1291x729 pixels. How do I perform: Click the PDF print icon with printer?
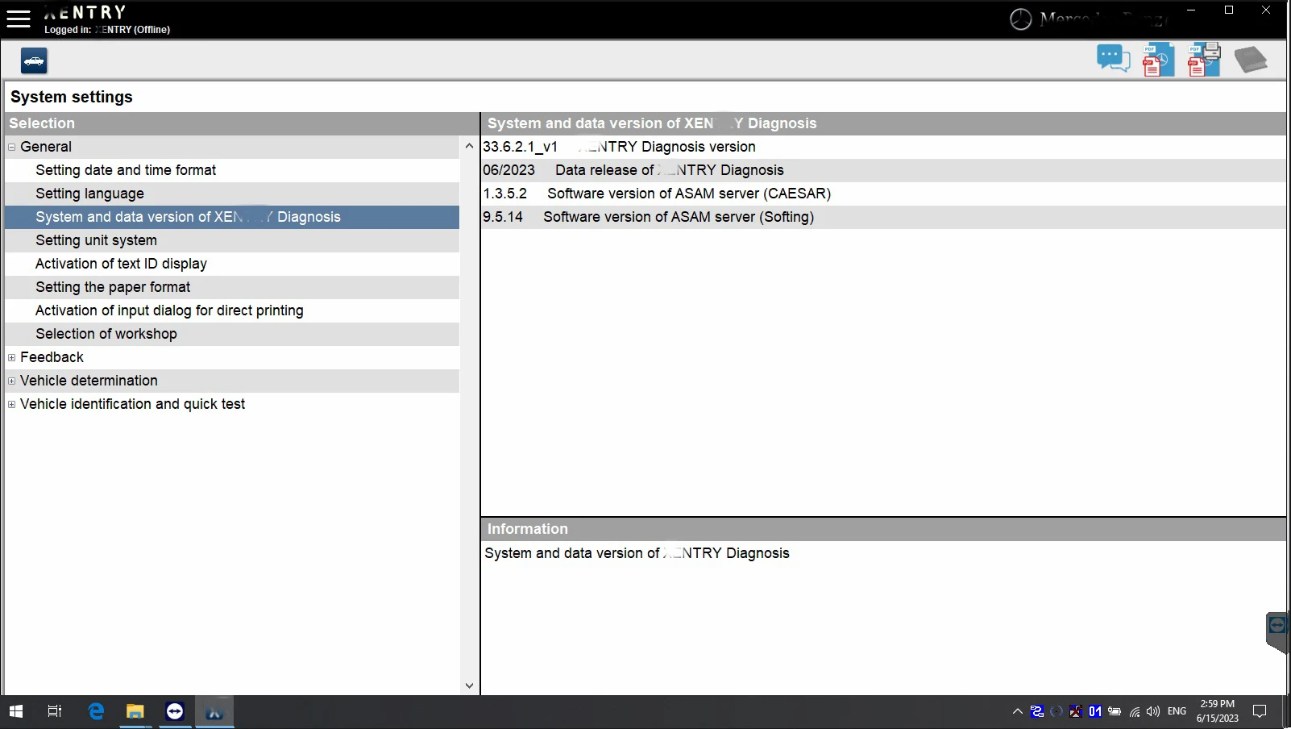(x=1204, y=60)
